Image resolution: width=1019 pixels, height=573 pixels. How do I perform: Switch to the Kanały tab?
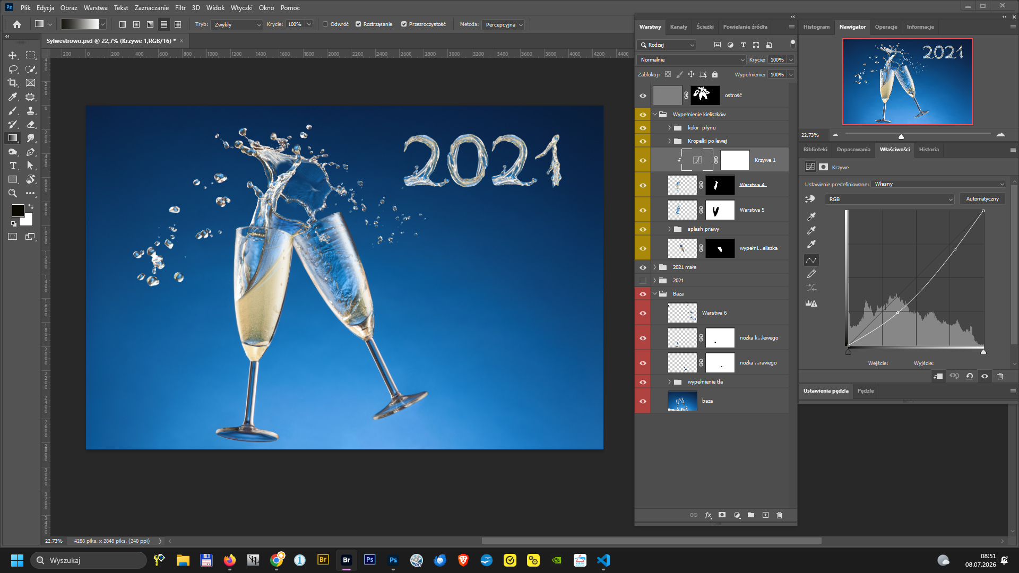click(678, 27)
